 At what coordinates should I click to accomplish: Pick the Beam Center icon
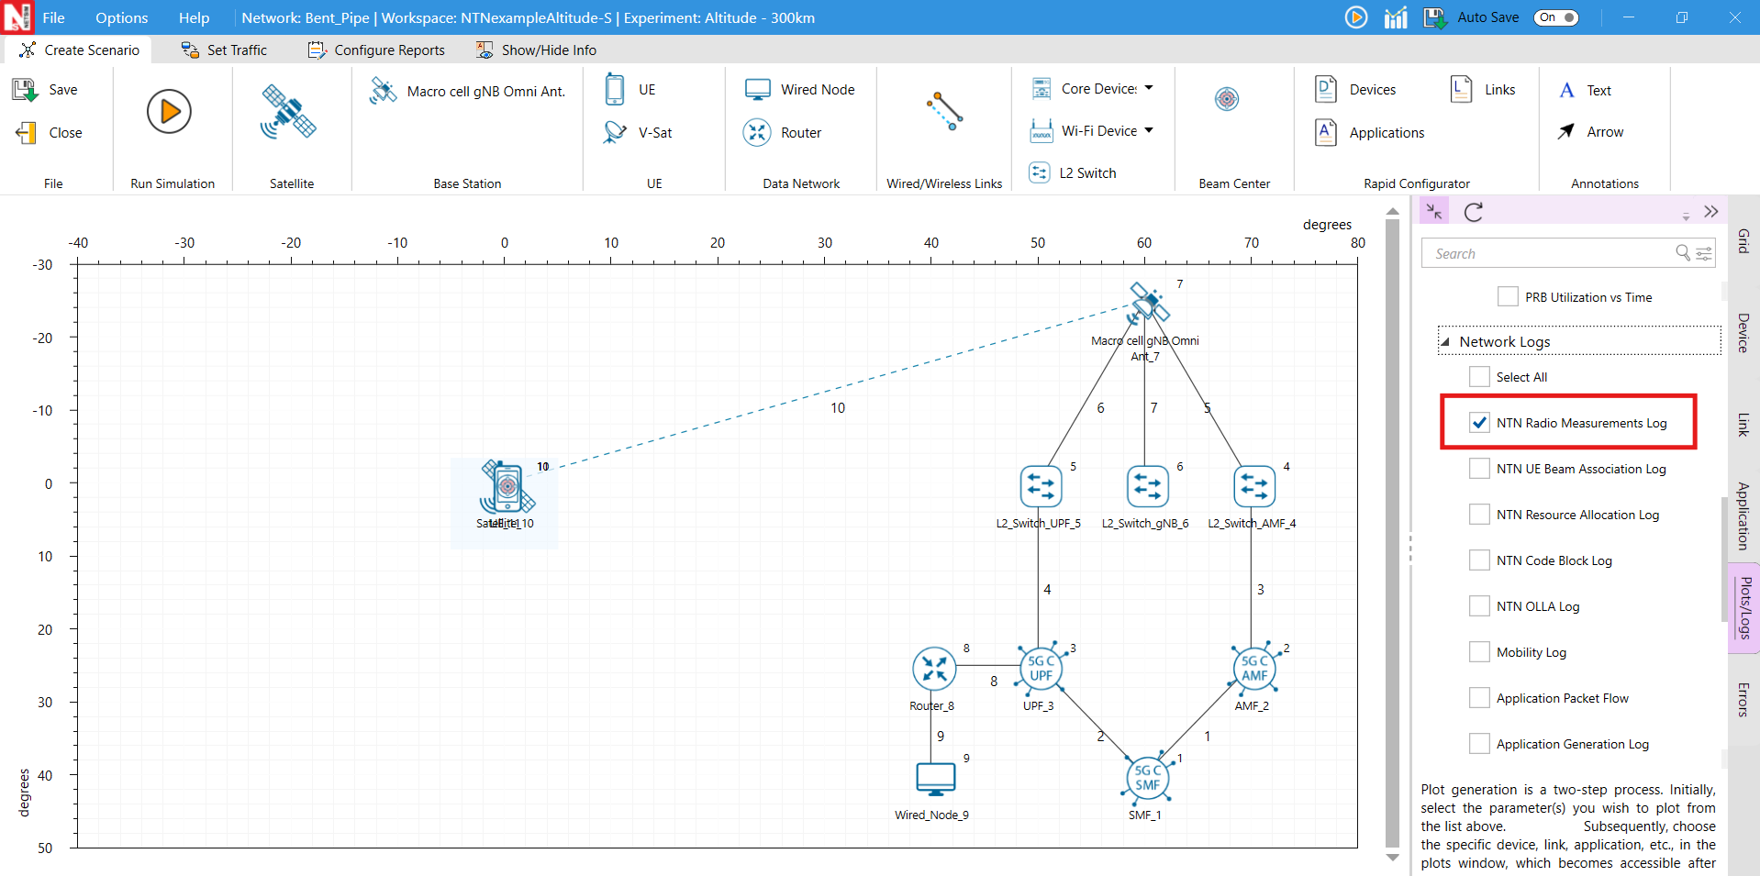[x=1226, y=99]
